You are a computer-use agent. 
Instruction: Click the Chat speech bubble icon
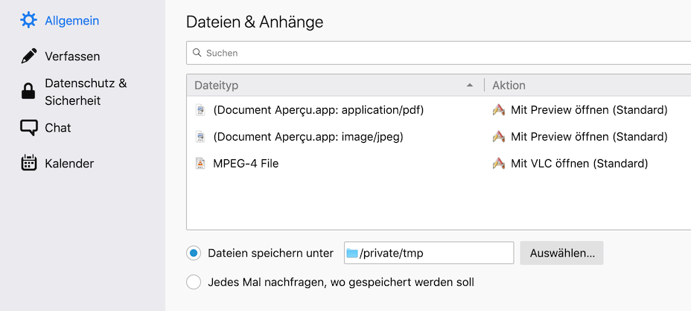pos(28,127)
